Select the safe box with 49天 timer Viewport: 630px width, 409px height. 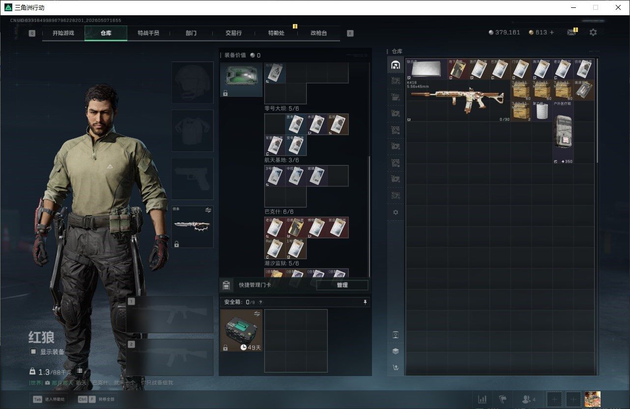tap(241, 330)
